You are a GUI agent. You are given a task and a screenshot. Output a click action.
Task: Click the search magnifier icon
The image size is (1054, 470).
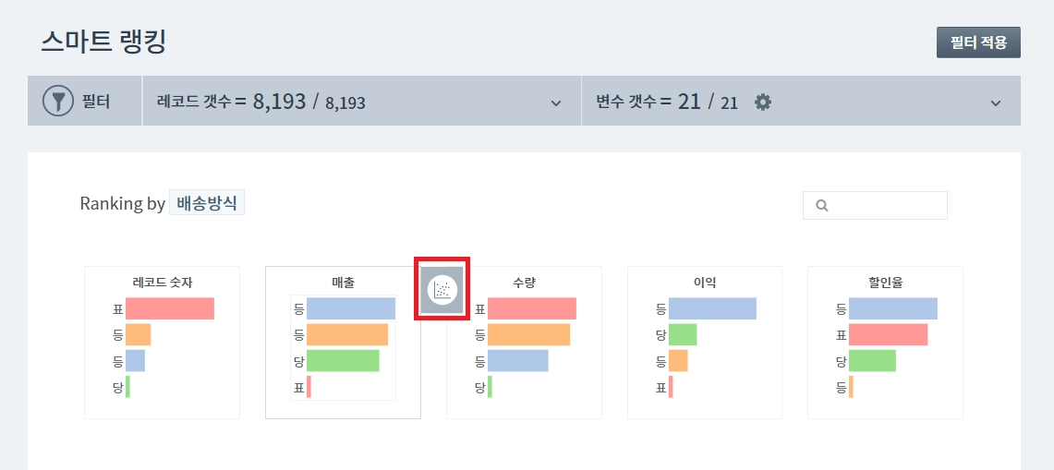coord(822,206)
